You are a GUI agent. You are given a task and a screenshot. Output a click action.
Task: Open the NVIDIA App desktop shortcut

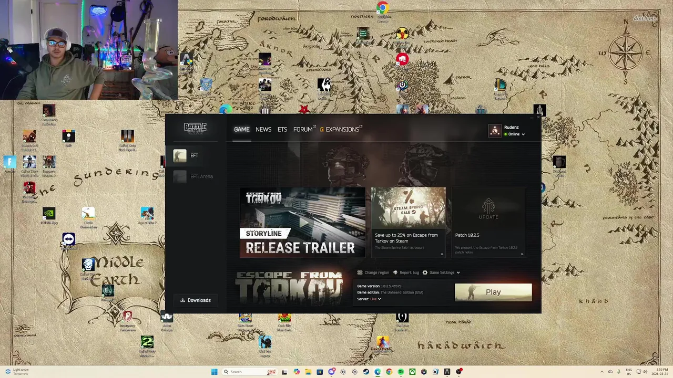[x=49, y=215]
